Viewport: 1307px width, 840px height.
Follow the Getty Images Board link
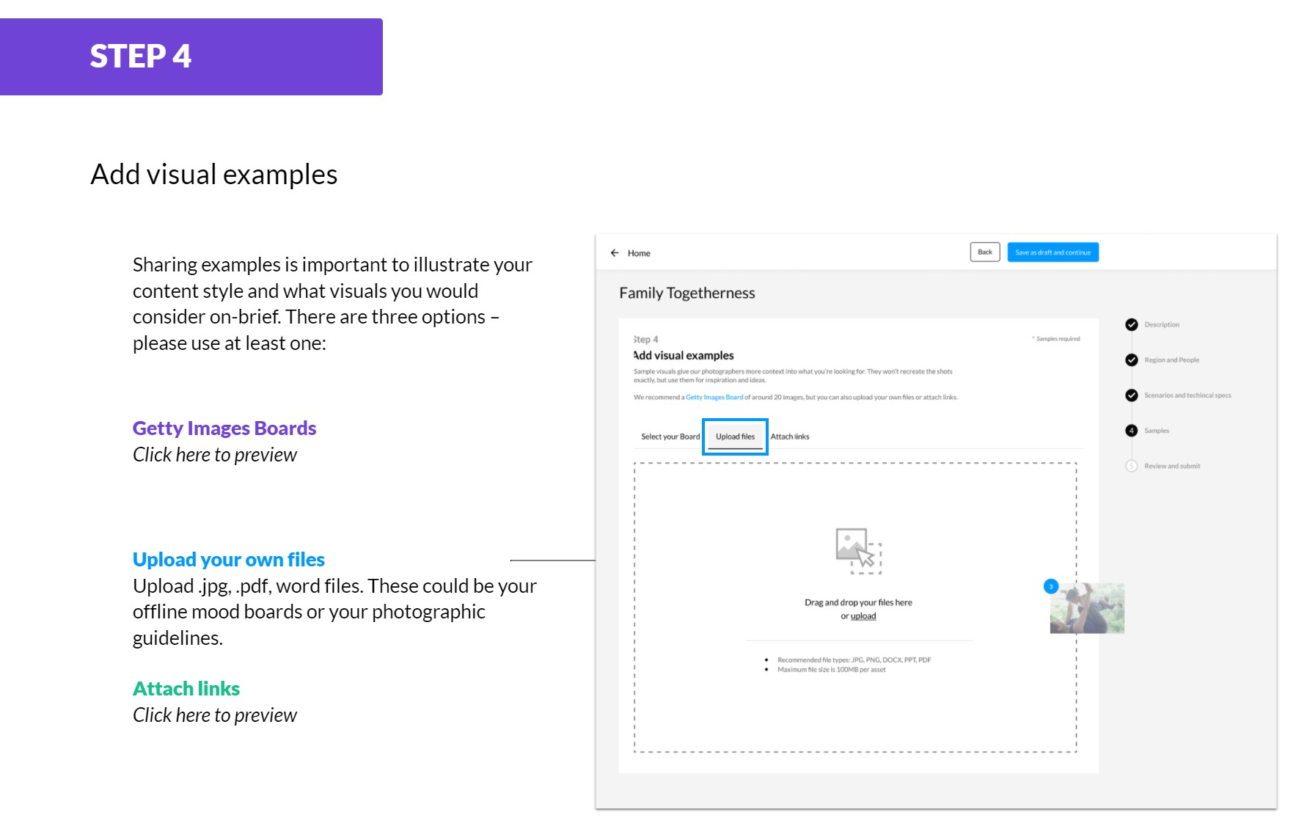click(x=714, y=398)
